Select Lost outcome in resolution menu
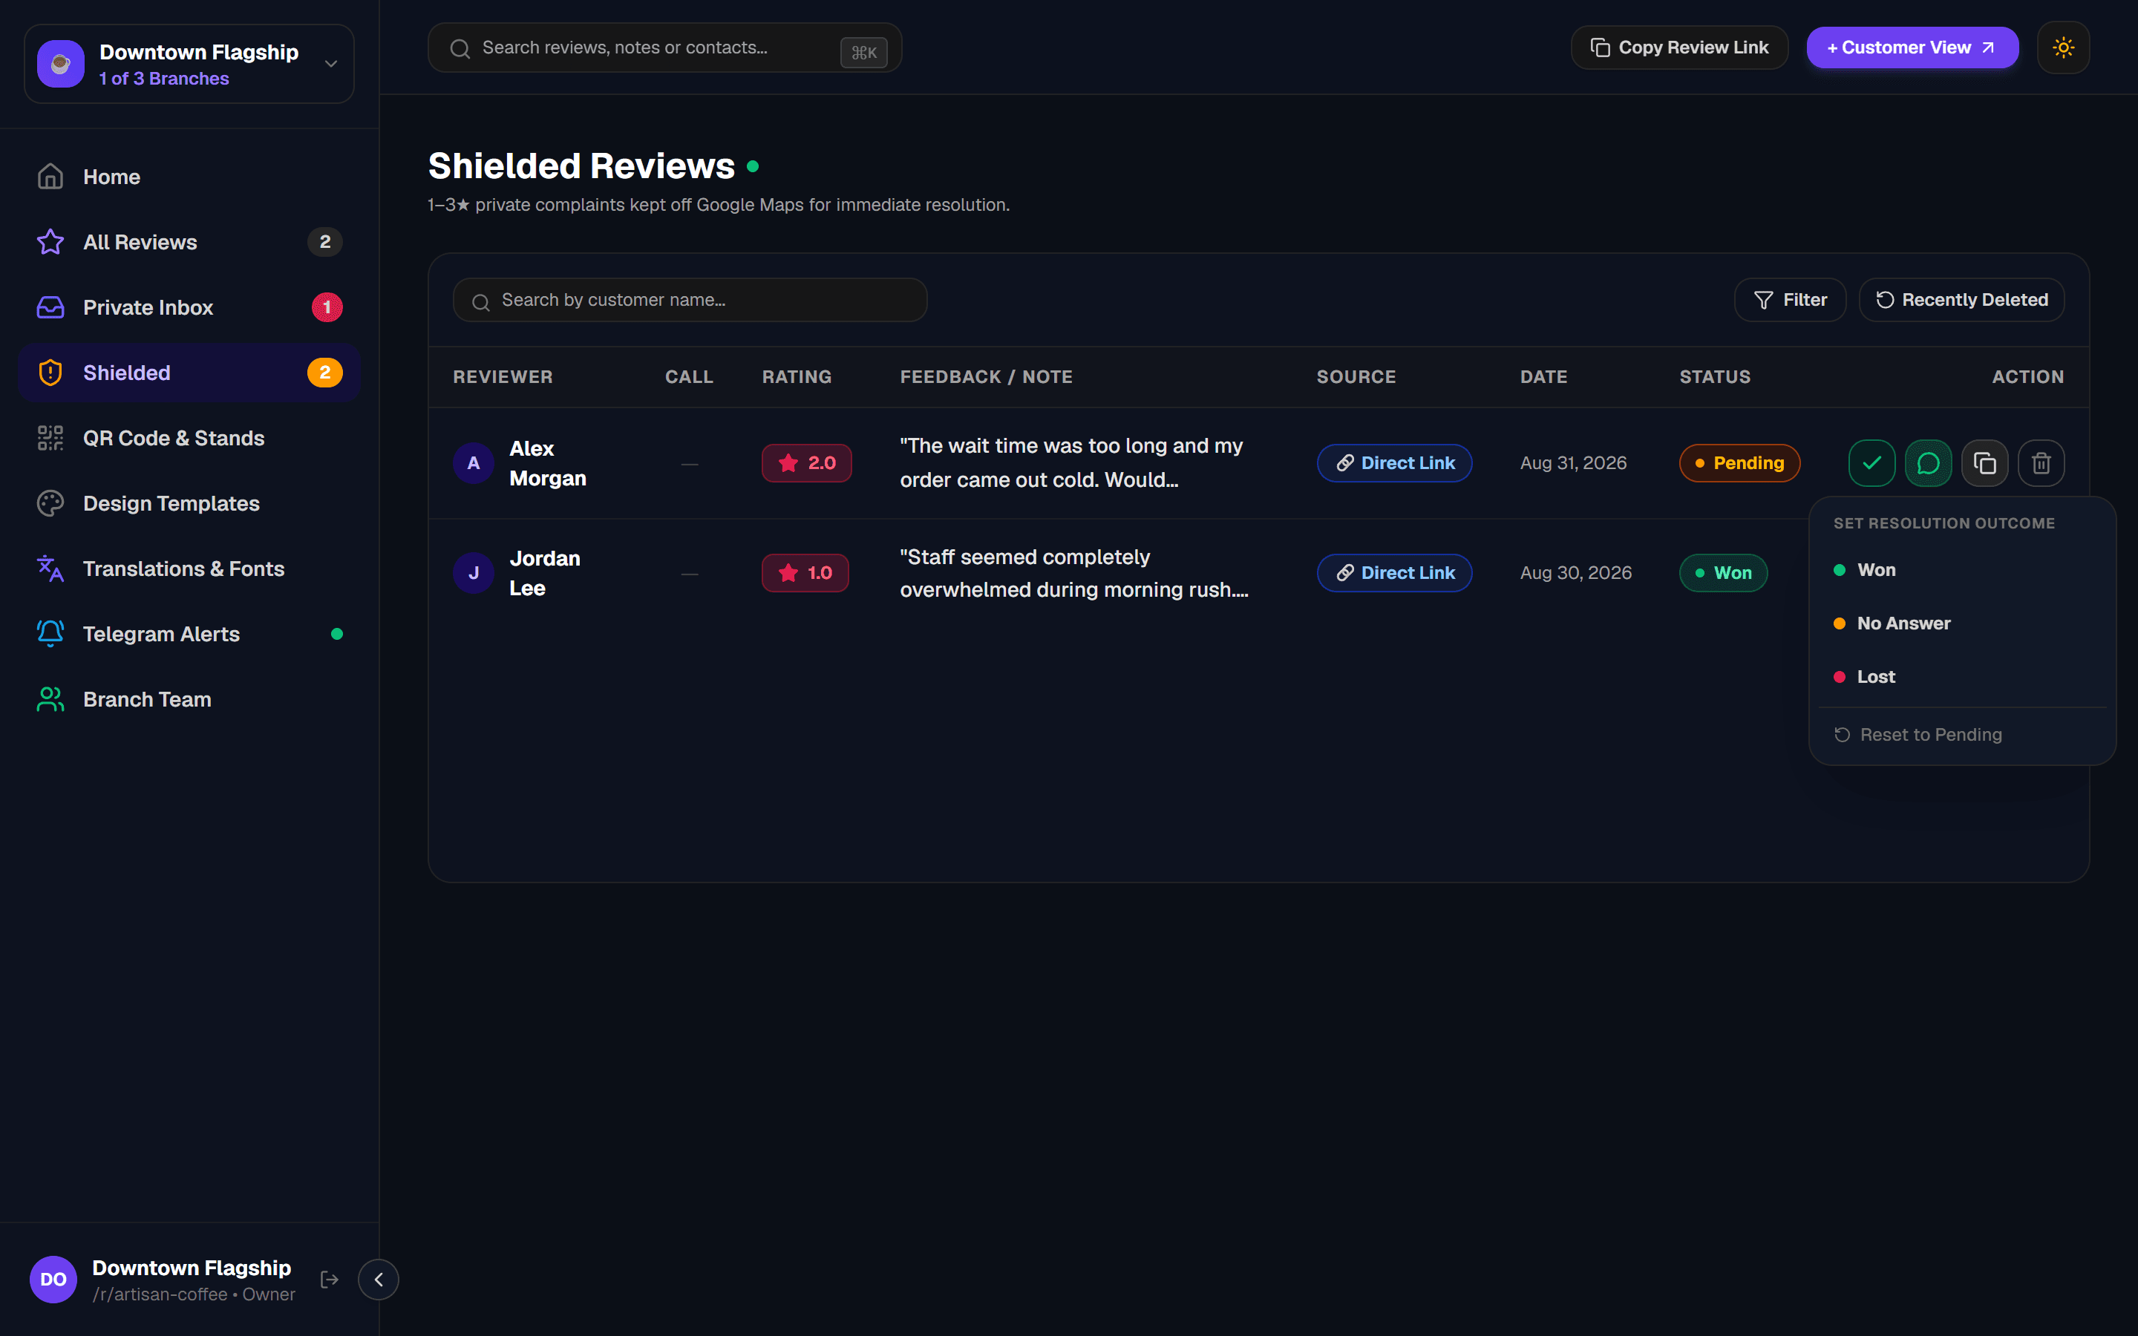This screenshot has height=1336, width=2138. click(1962, 677)
